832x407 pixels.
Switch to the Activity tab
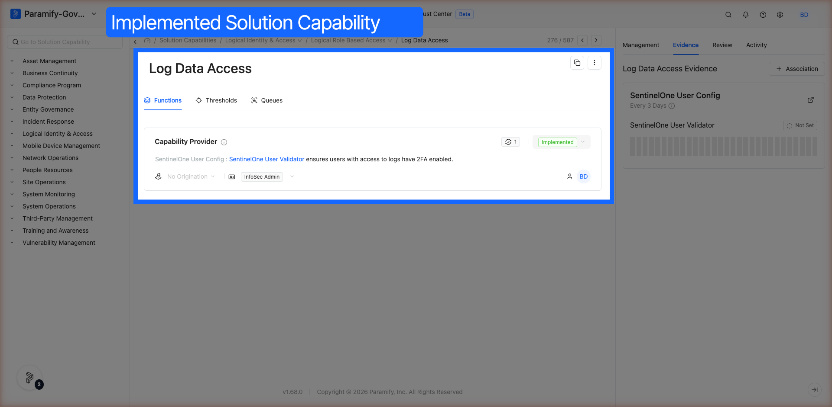click(x=757, y=45)
